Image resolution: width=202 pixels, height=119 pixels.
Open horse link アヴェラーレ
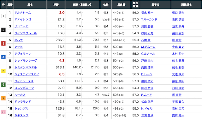(x=23, y=54)
